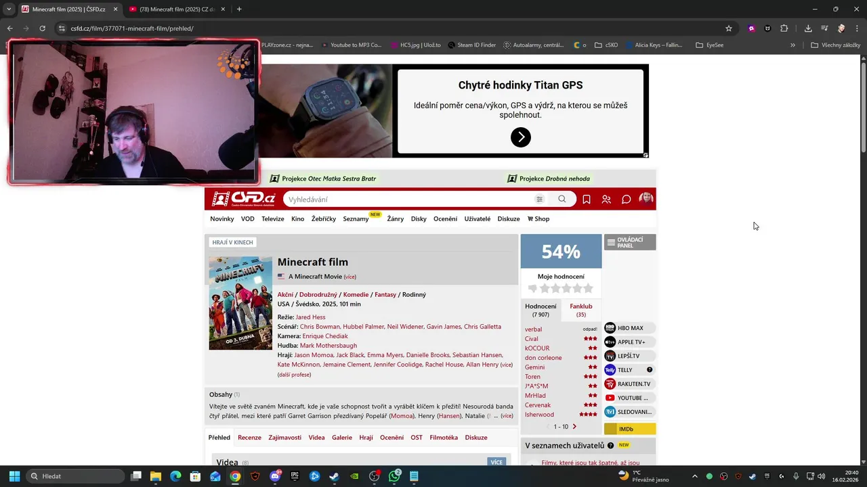Screen dimensions: 867x487
Task: Open the 'Všechny záložky' bookmarks folder
Action: 836,45
